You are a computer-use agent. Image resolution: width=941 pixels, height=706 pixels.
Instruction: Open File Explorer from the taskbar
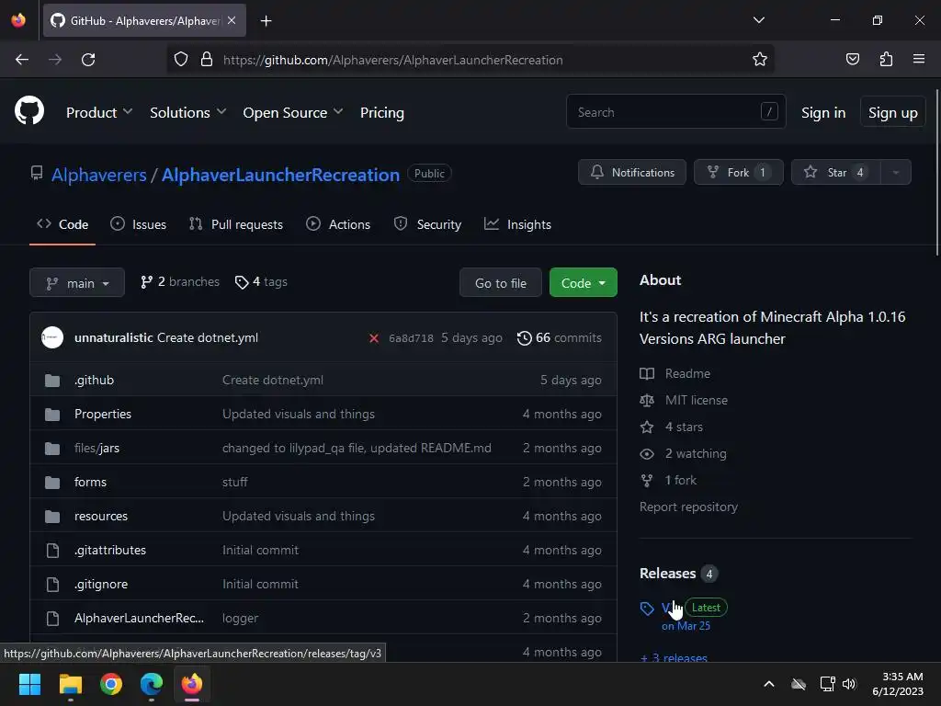click(70, 684)
